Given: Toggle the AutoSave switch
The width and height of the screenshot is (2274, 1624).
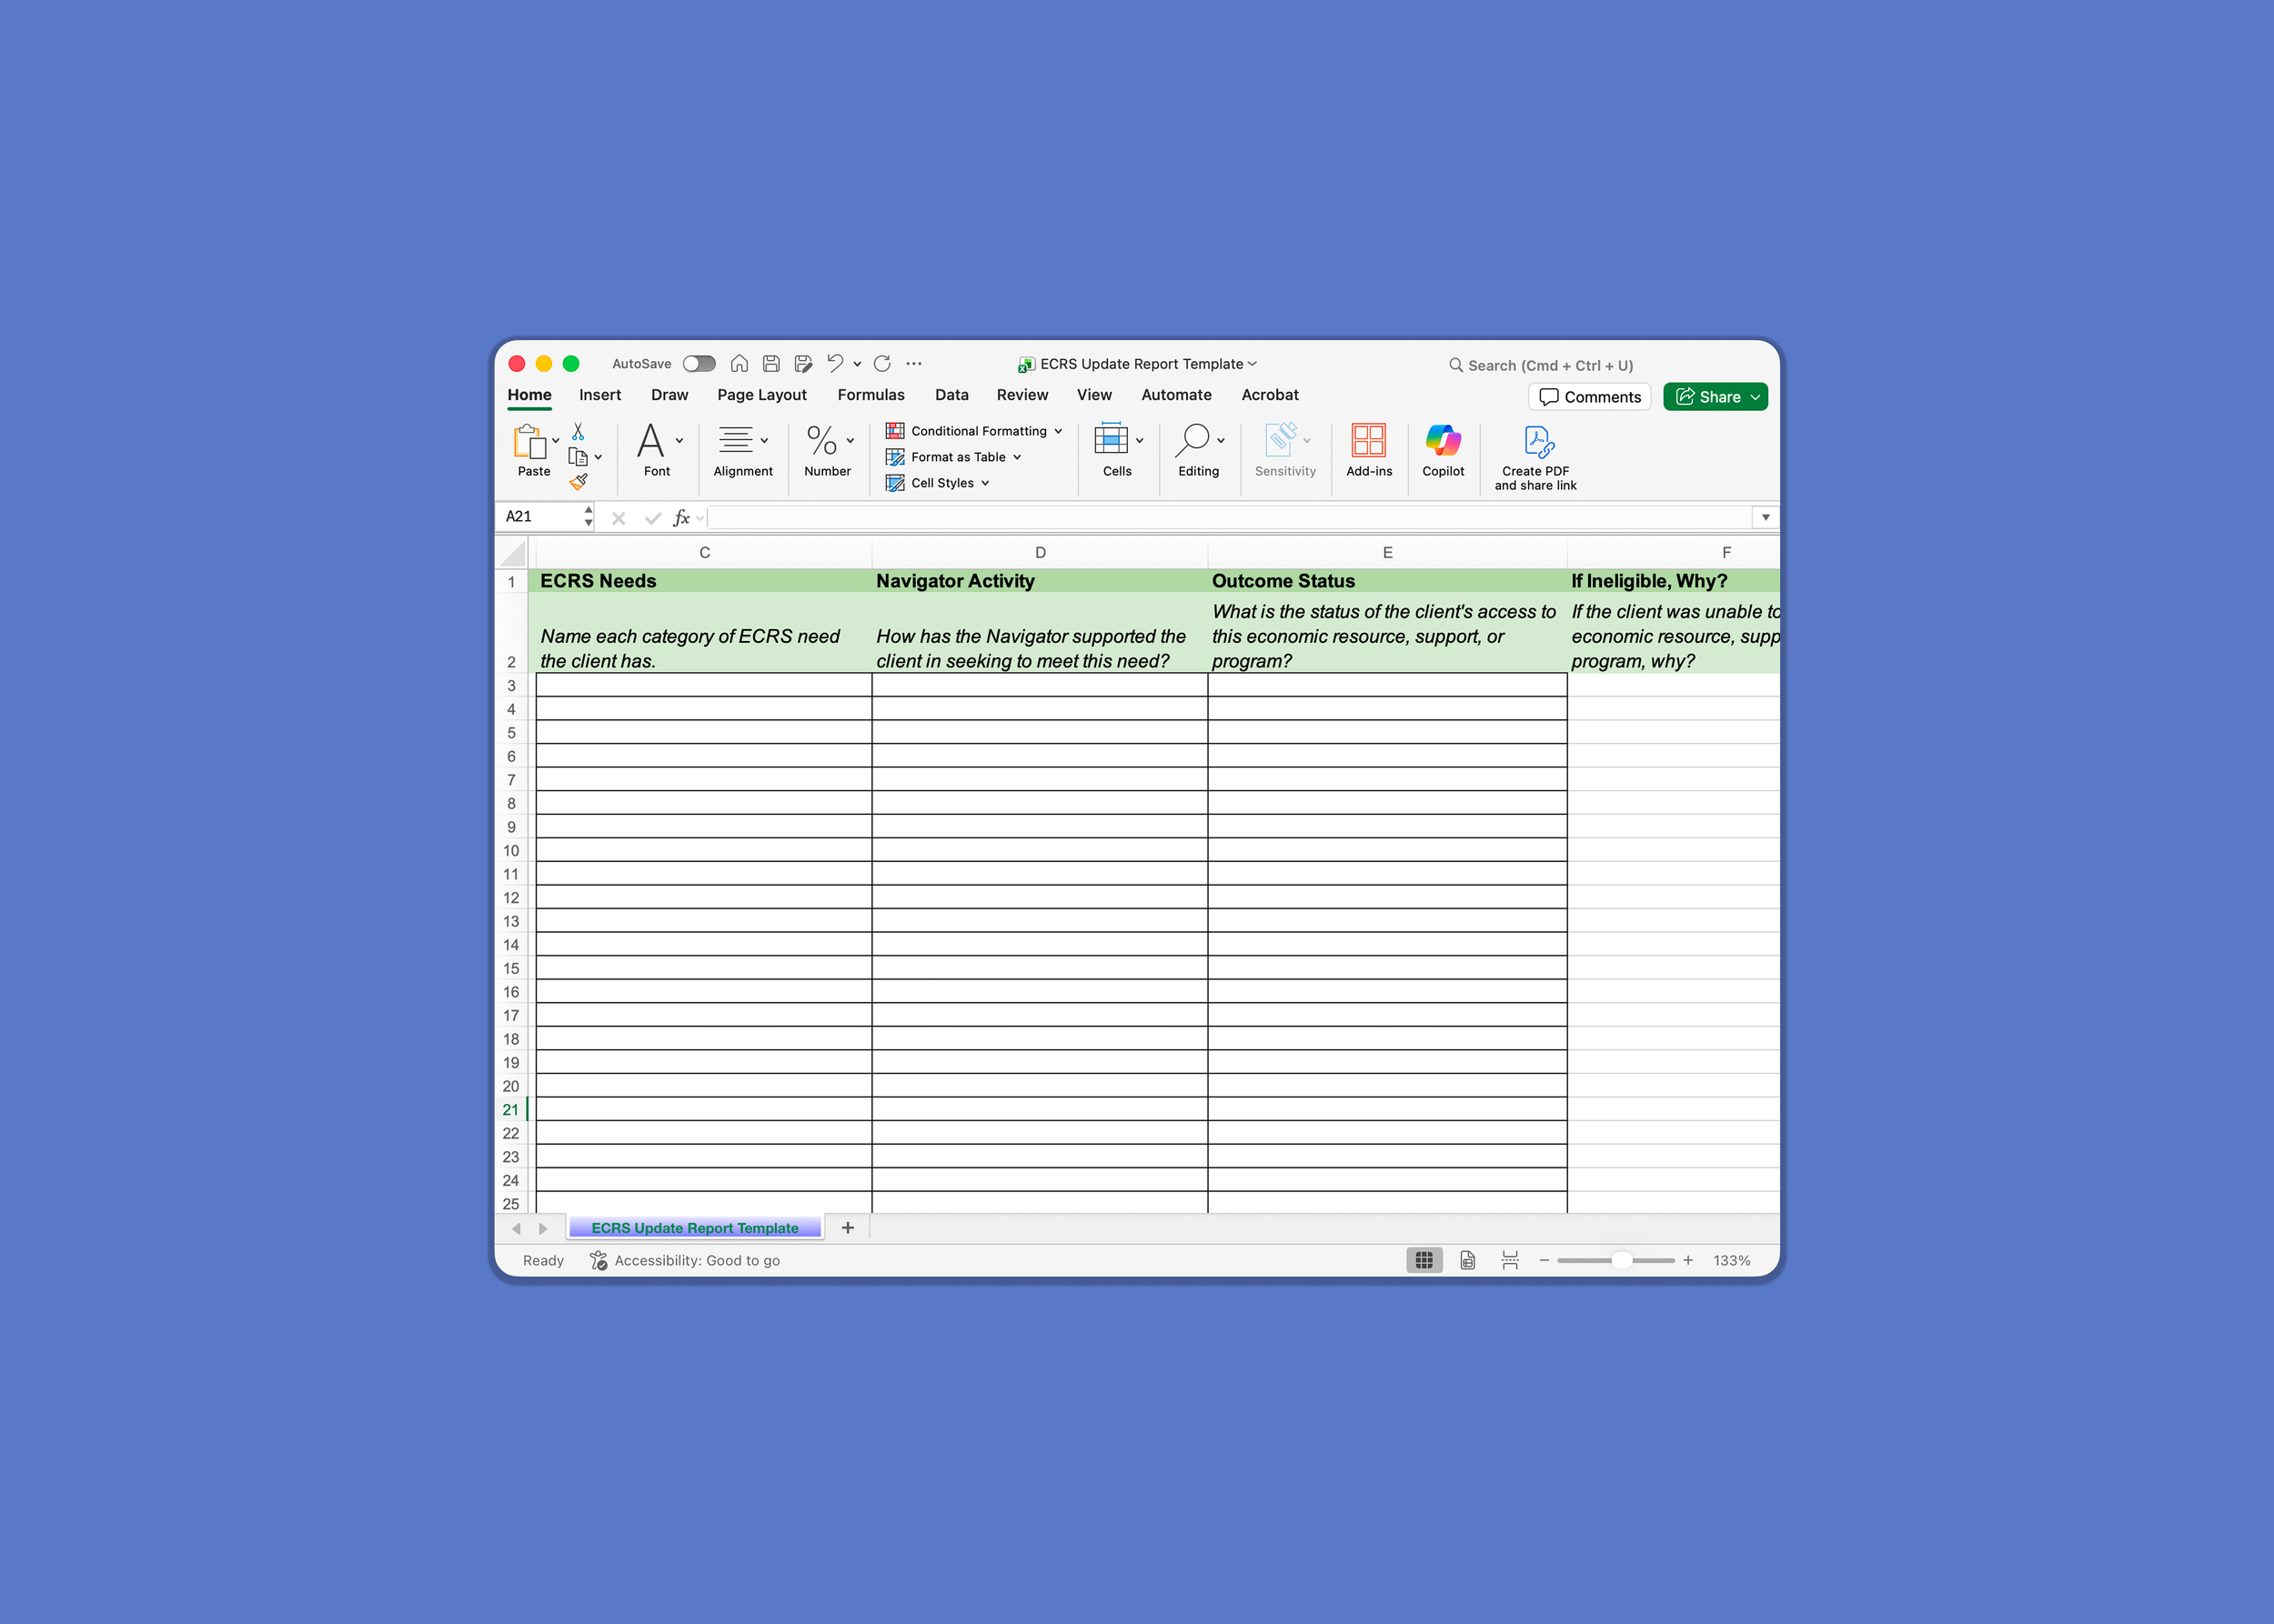Looking at the screenshot, I should pyautogui.click(x=699, y=364).
